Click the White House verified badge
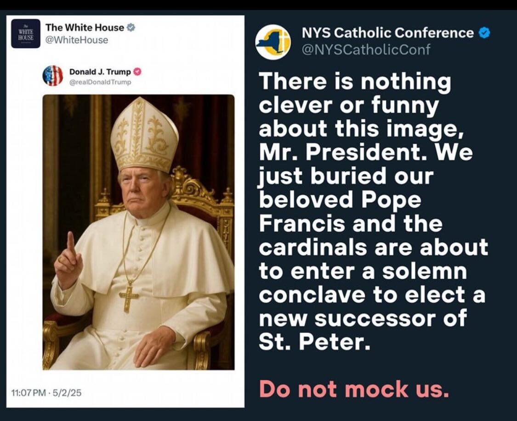 coord(131,28)
